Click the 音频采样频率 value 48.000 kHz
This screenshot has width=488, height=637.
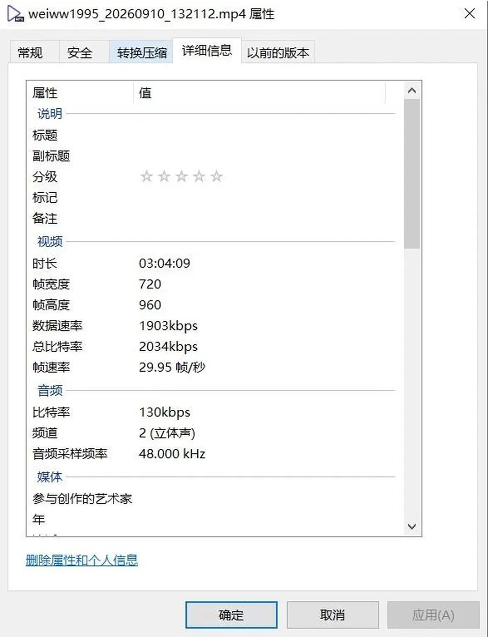click(x=172, y=454)
